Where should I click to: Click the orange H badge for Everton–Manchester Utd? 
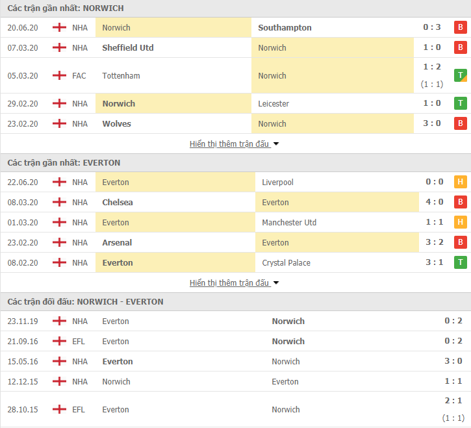[x=460, y=222]
